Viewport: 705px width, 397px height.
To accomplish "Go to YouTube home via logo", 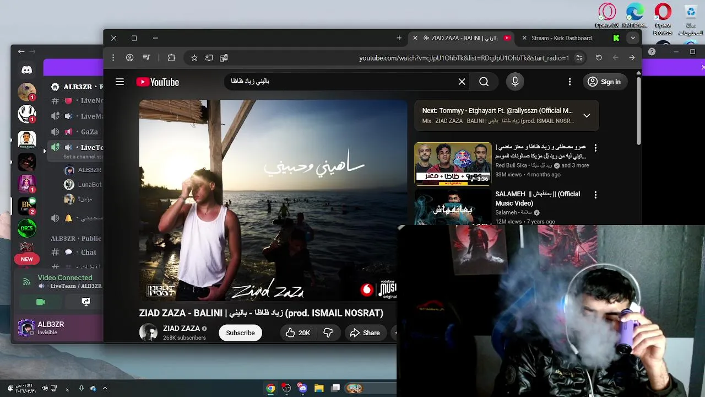I will [x=158, y=82].
